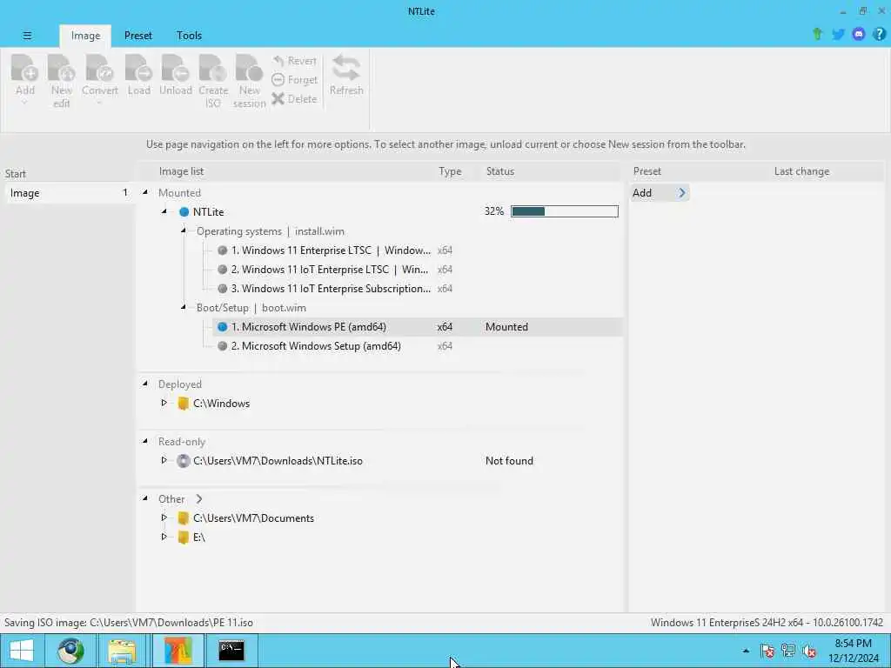The height and width of the screenshot is (668, 891).
Task: Open the command prompt taskbar icon
Action: (x=231, y=651)
